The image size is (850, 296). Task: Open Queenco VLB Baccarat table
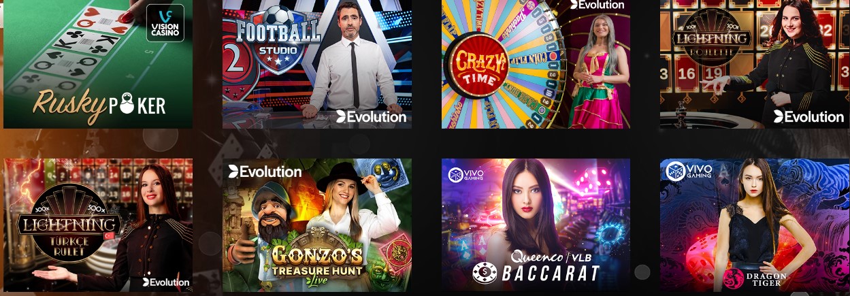[x=536, y=225]
